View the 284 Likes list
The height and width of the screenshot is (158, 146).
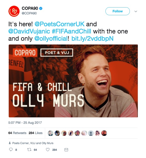click(x=35, y=133)
